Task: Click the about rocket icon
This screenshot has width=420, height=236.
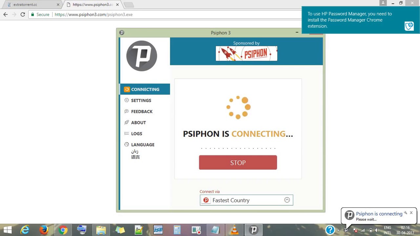Action: (127, 122)
